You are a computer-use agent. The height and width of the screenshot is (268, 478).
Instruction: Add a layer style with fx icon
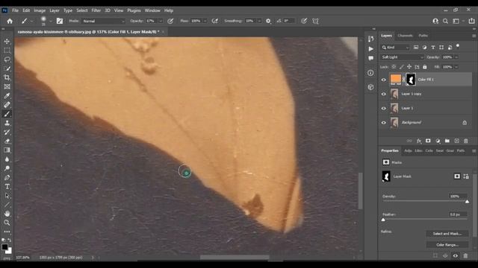(419, 141)
